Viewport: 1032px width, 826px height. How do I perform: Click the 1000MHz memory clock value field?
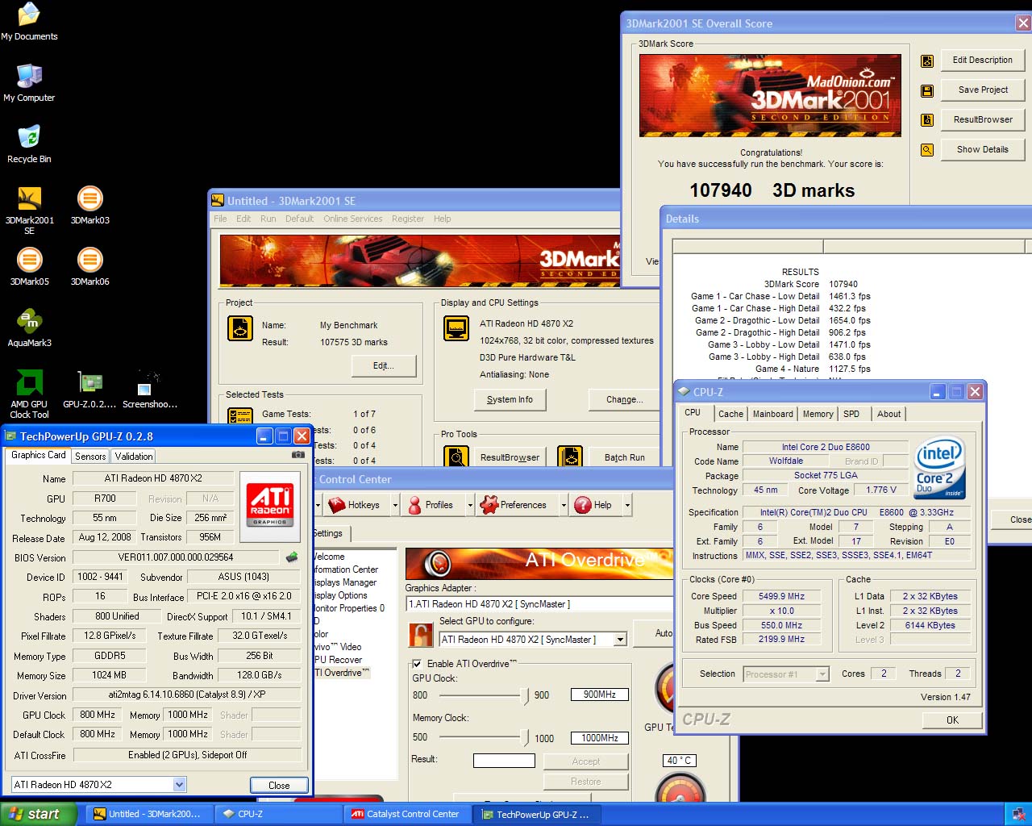[x=599, y=738]
